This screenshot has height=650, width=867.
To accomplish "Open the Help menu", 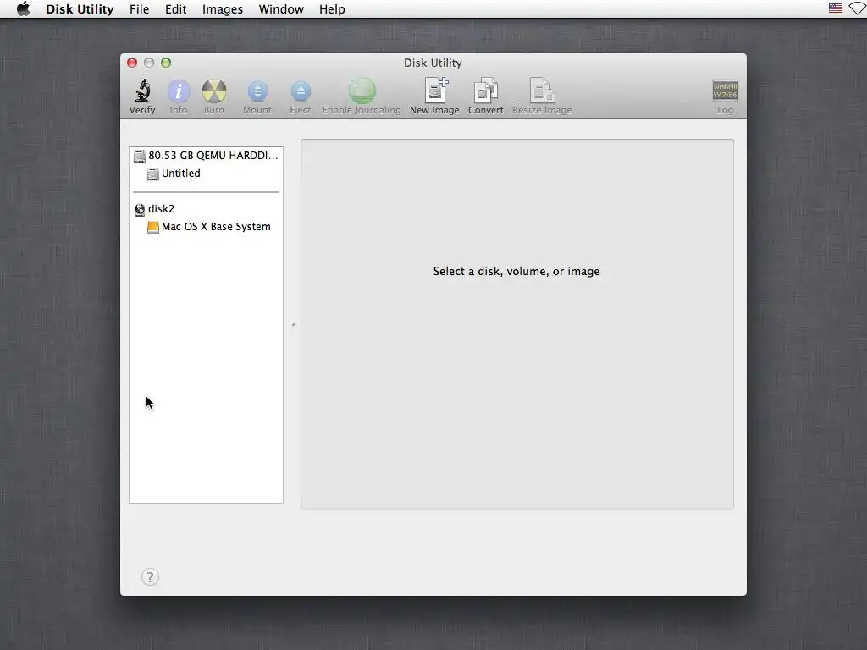I will [x=332, y=8].
